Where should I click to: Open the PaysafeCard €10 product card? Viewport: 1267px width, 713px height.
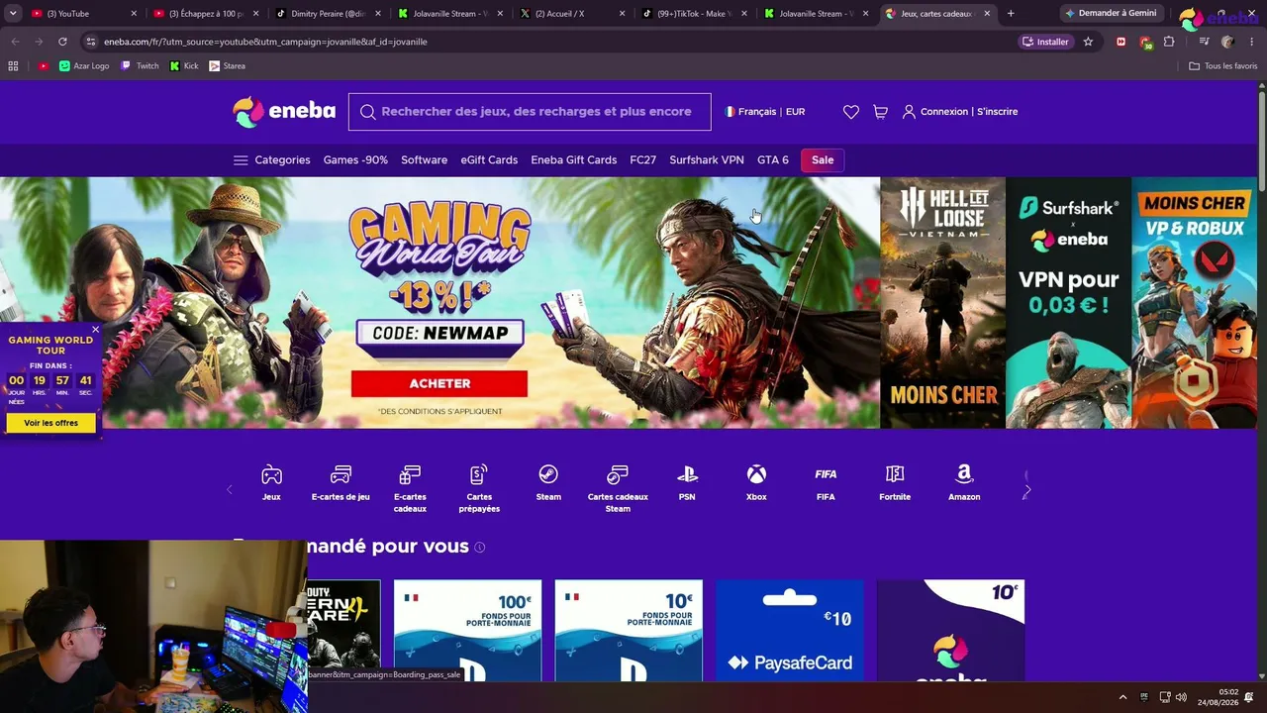tap(790, 631)
